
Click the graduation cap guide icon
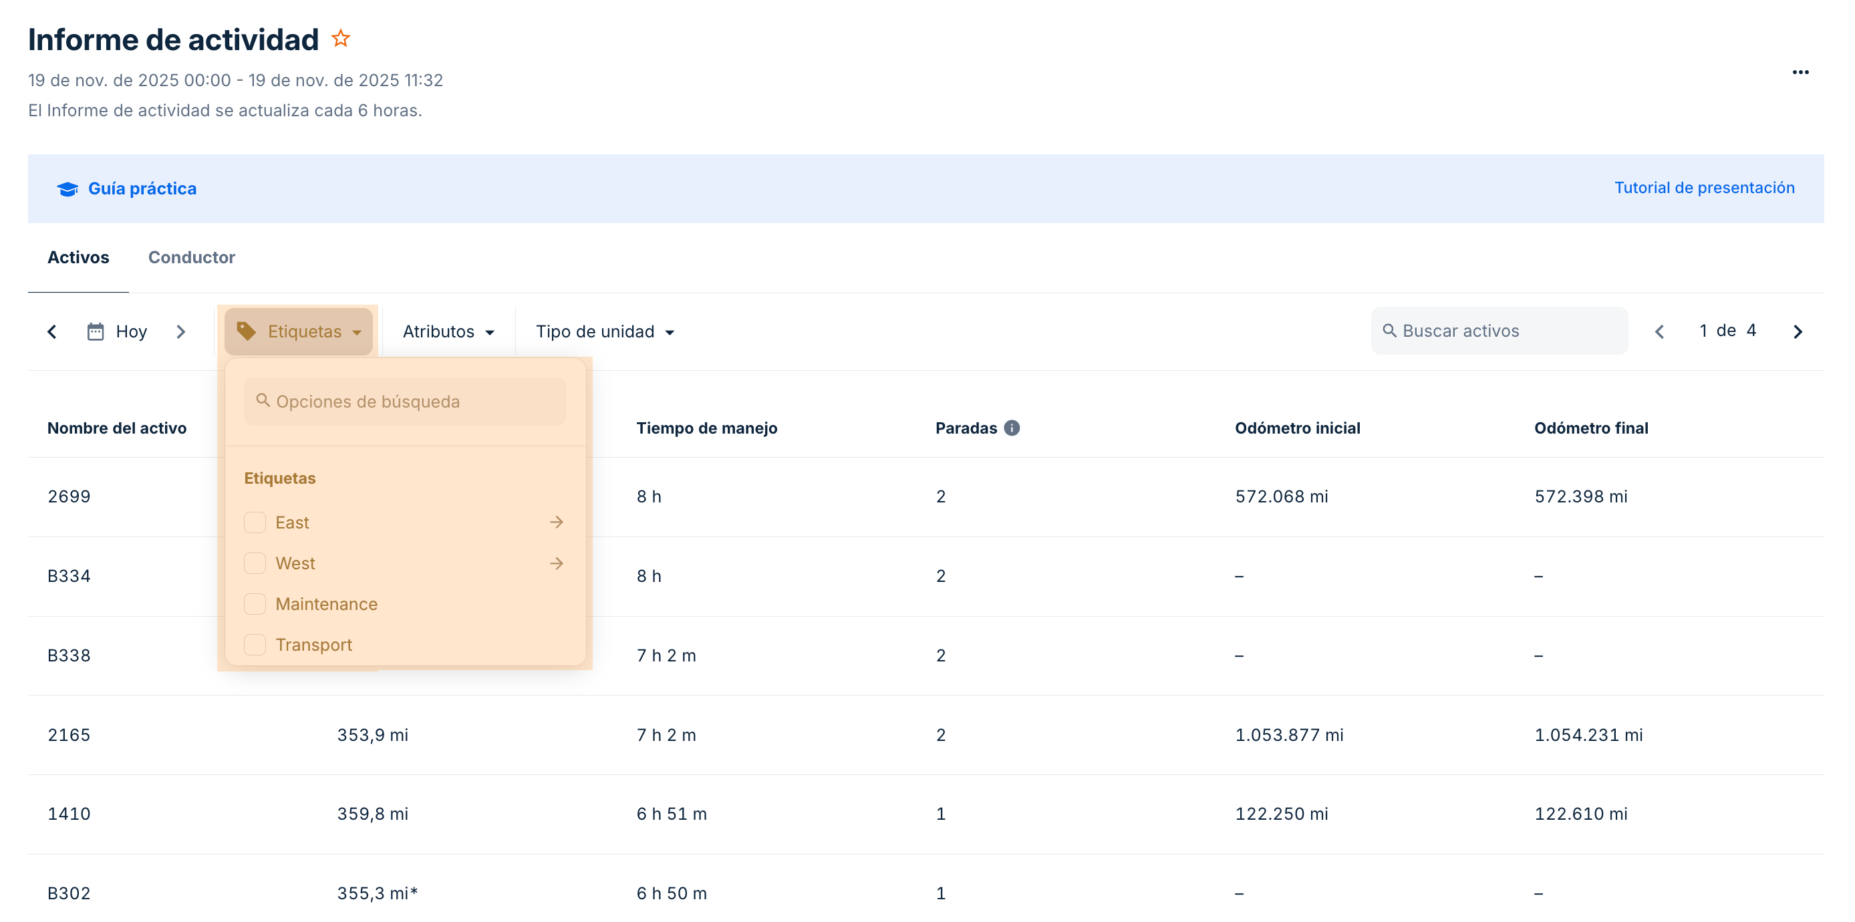(67, 188)
